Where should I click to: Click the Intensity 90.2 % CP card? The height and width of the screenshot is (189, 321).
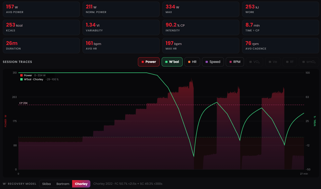point(201,28)
